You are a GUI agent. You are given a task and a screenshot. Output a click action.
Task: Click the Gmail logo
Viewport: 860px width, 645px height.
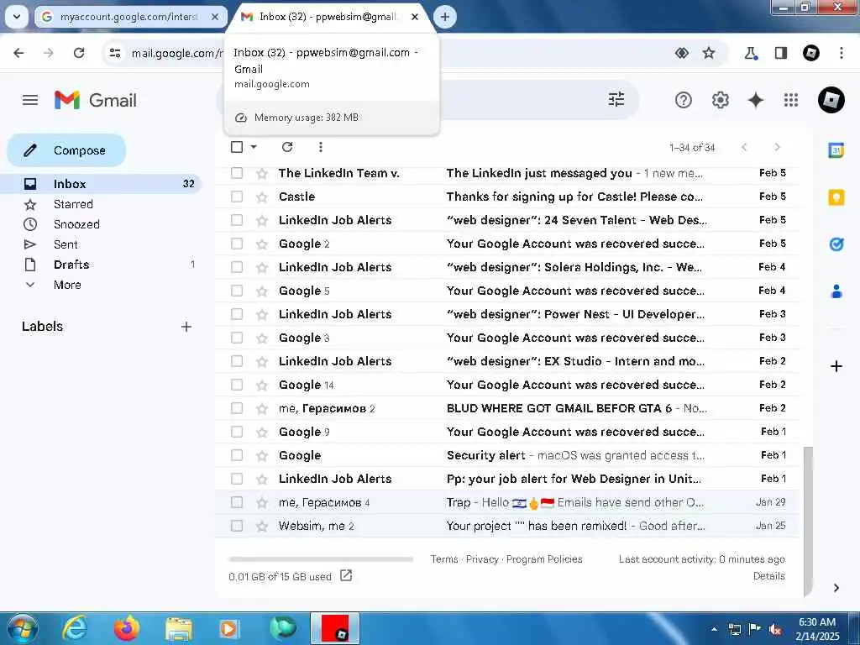pos(96,100)
